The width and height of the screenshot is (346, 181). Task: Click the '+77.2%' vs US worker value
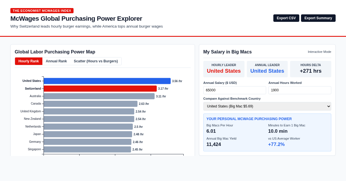(x=276, y=145)
